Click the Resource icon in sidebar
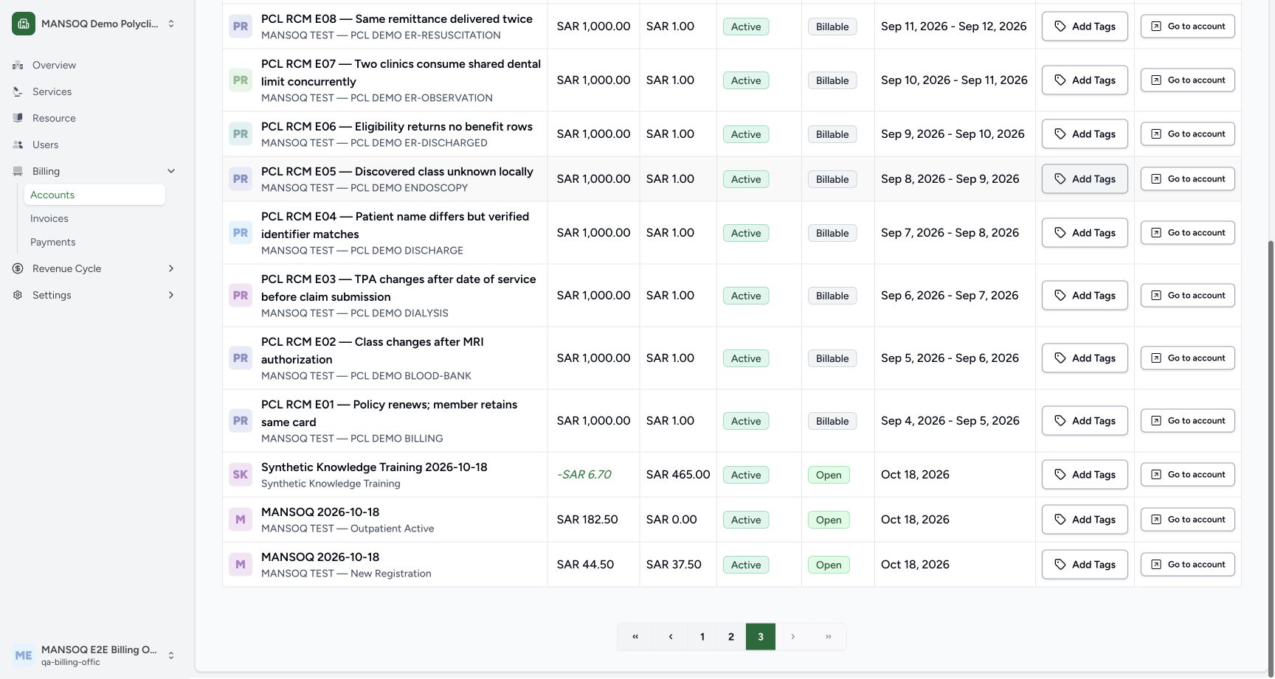1275x679 pixels. point(18,118)
